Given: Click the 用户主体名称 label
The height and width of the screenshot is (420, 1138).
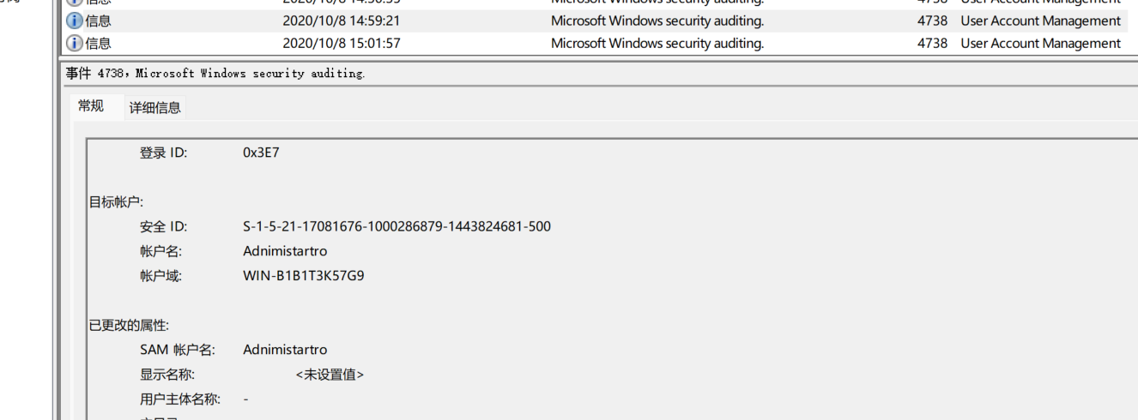Looking at the screenshot, I should [180, 399].
